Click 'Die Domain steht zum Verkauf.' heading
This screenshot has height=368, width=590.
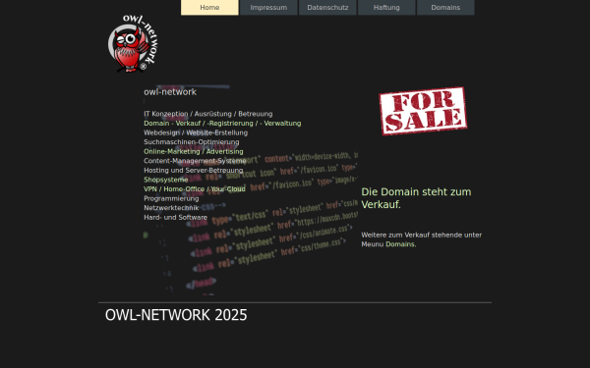pos(416,198)
